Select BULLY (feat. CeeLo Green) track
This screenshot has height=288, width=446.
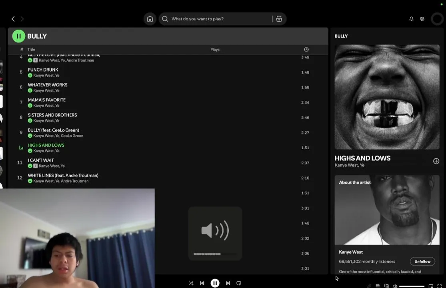click(x=168, y=132)
